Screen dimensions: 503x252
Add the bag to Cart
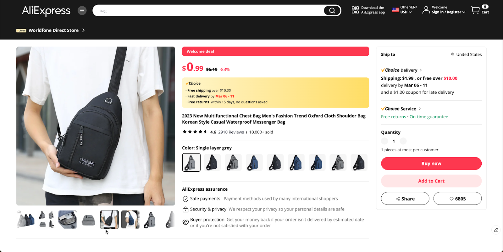431,181
